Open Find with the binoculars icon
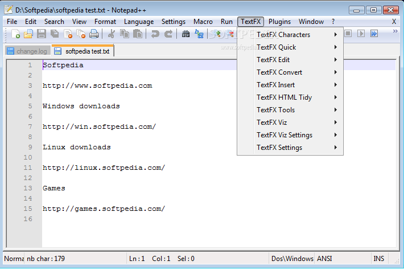This screenshot has width=404, height=269. [x=185, y=34]
